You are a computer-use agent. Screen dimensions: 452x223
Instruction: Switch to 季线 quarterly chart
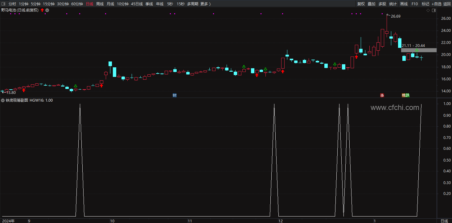tap(149, 4)
